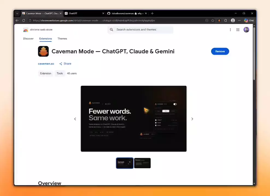Add page to favorites with star icon
This screenshot has width=270, height=196.
click(x=213, y=20)
